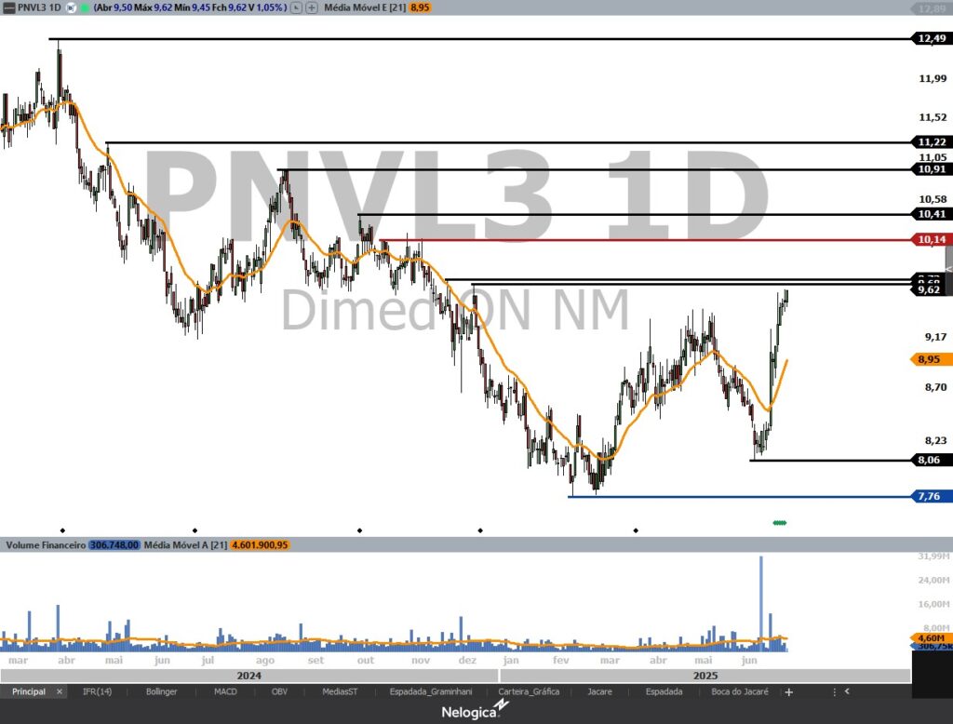
Task: Click the V 1,05% variation in header
Action: click(x=267, y=7)
